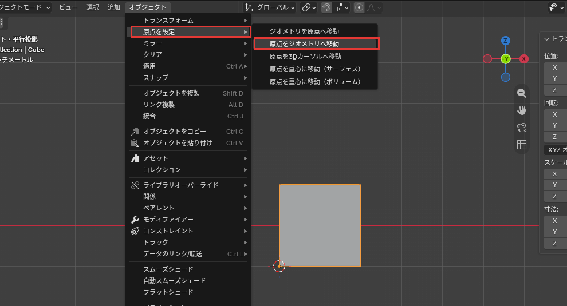Select the gray cube in viewport
This screenshot has width=567, height=306.
pos(320,226)
